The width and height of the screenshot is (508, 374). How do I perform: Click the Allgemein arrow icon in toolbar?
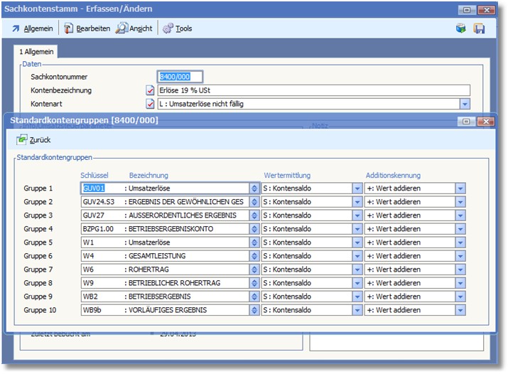[16, 29]
